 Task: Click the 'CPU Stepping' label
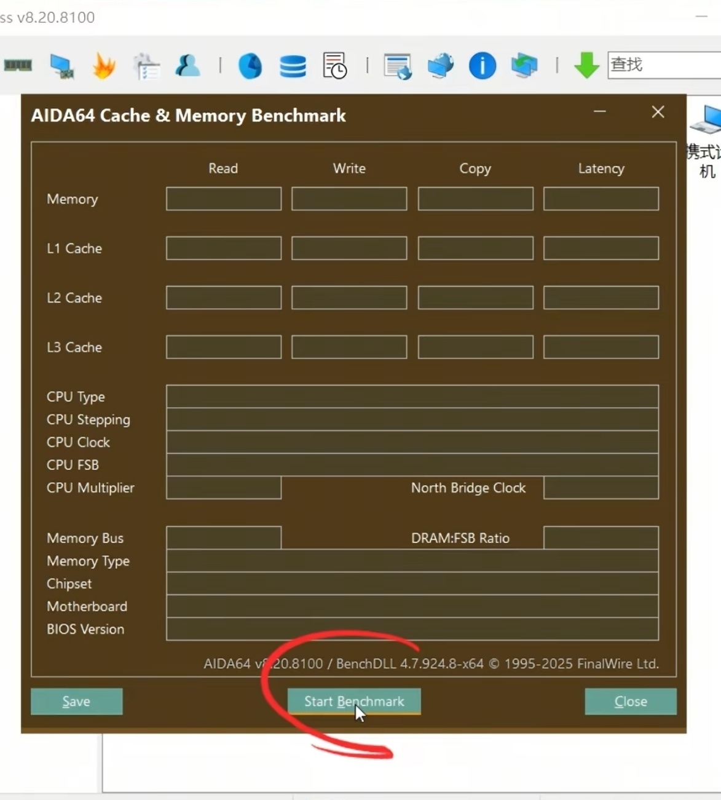[89, 420]
